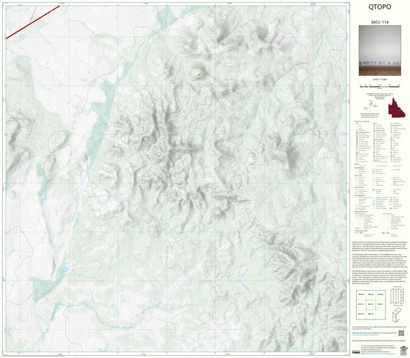Click the Queensland Government crest logo
Screen dimensions: 410x358
click(404, 349)
